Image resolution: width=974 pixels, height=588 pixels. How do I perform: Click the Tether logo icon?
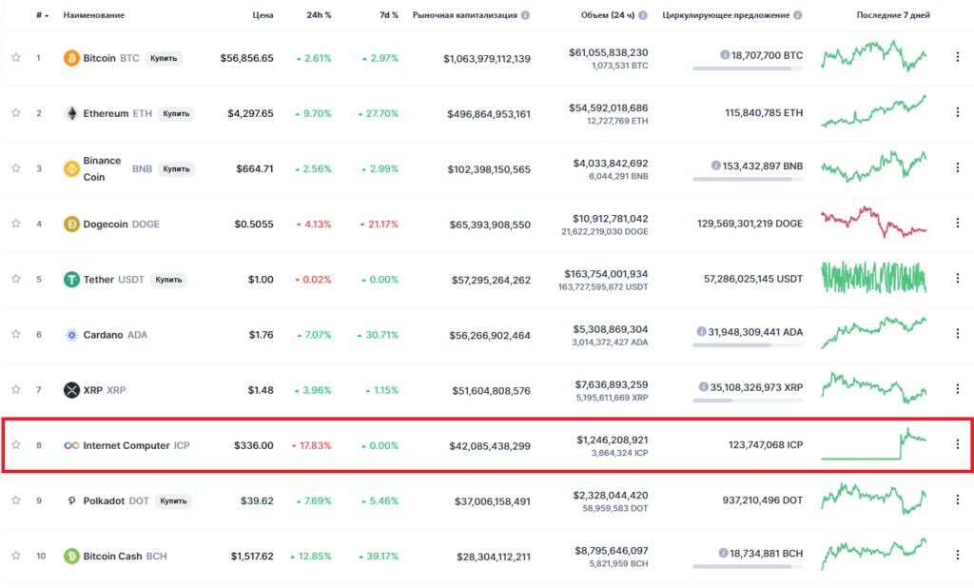point(71,280)
